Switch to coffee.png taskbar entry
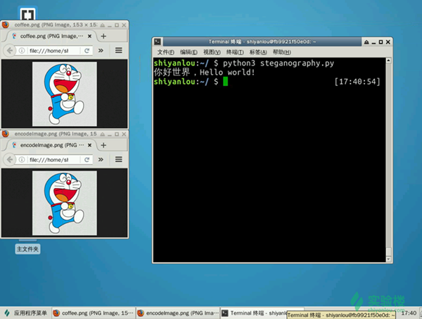This screenshot has height=319, width=422. (93, 313)
